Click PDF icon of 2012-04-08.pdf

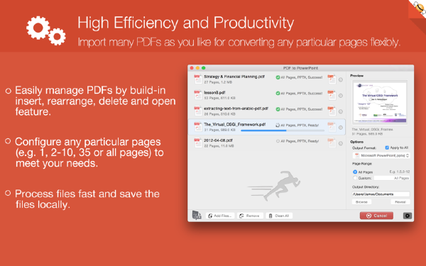(198, 143)
